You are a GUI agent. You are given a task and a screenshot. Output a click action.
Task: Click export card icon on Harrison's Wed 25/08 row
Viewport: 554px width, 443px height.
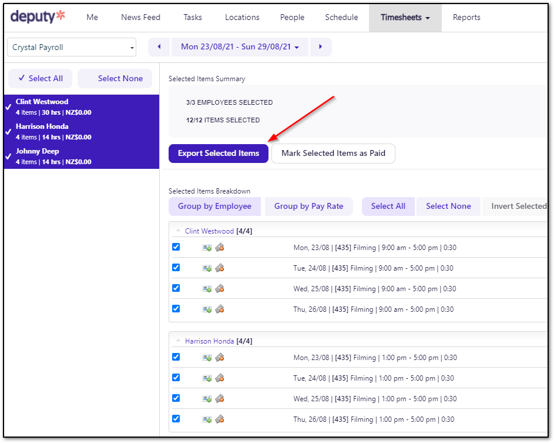pos(207,399)
